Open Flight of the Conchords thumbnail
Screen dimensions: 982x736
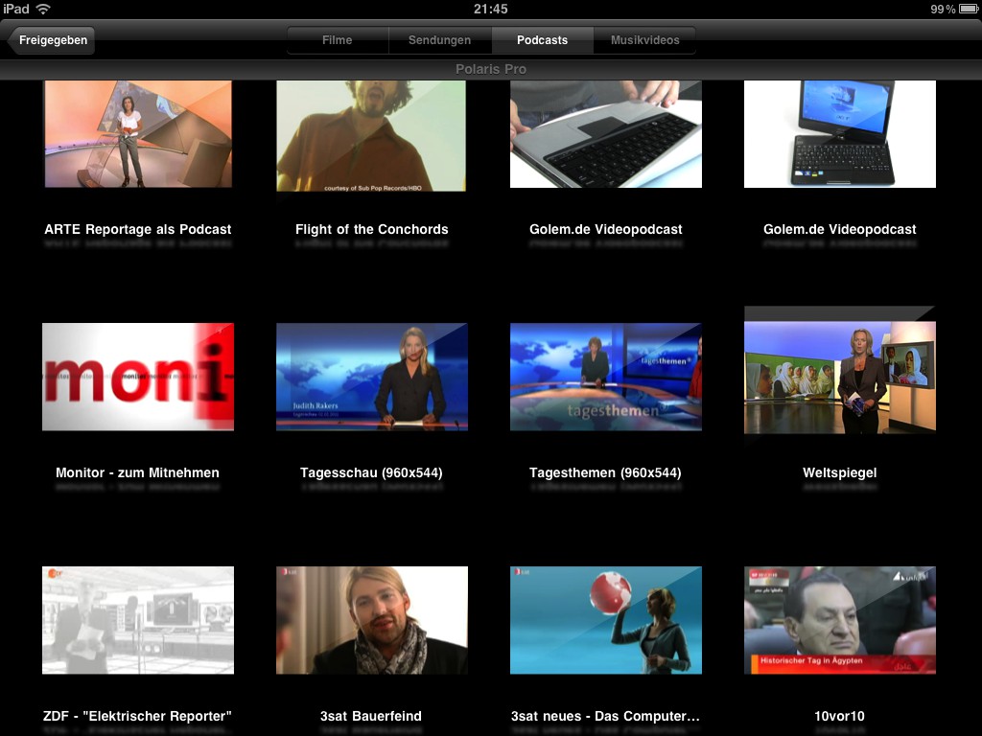(x=371, y=135)
